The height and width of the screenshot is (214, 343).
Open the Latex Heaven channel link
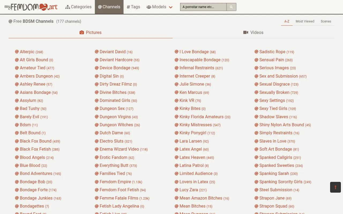[194, 158]
